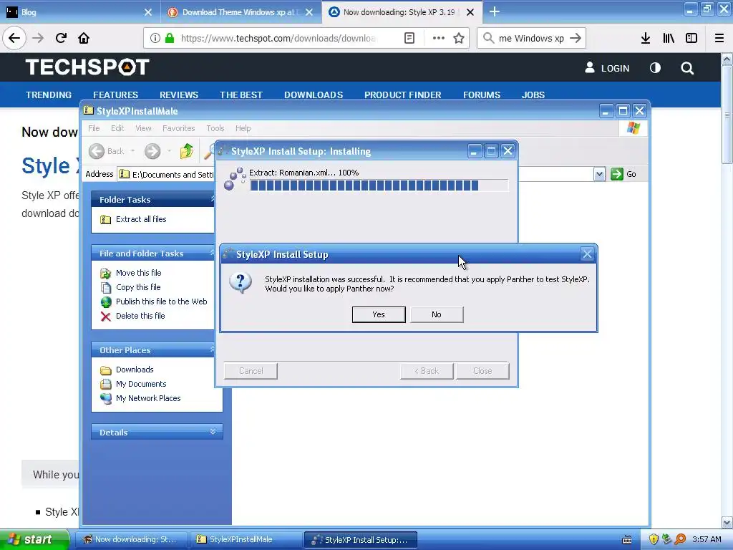The height and width of the screenshot is (550, 733).
Task: Click the Windows XP start button
Action: tap(34, 540)
